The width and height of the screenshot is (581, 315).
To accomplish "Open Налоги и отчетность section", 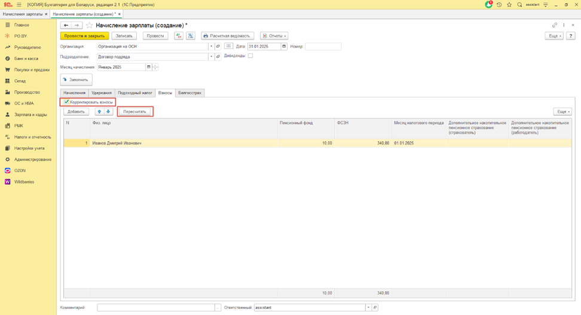I will (33, 137).
